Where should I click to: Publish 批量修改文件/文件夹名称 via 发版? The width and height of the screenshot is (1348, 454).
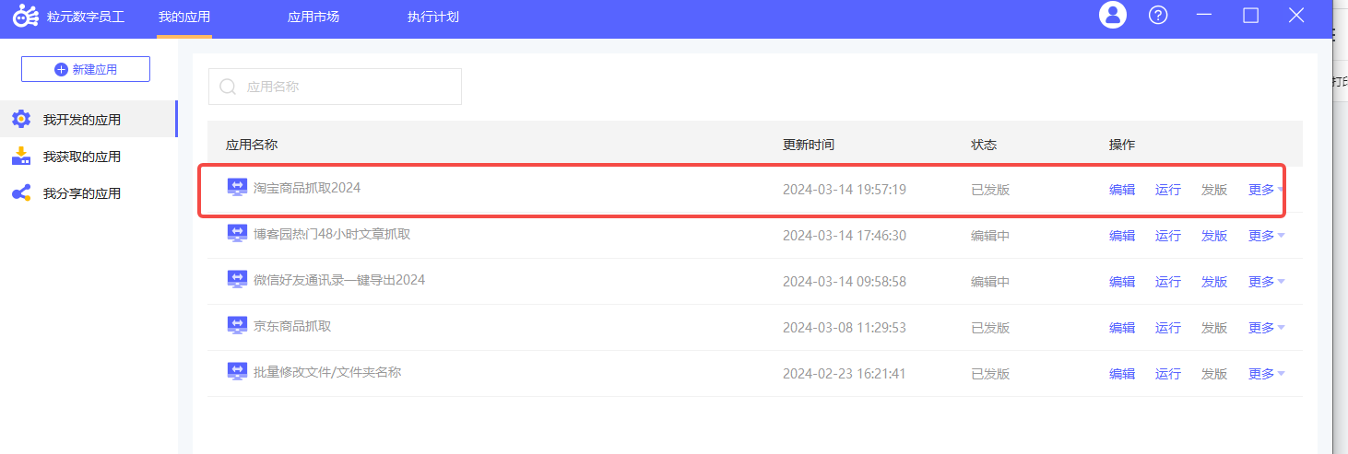click(x=1214, y=374)
